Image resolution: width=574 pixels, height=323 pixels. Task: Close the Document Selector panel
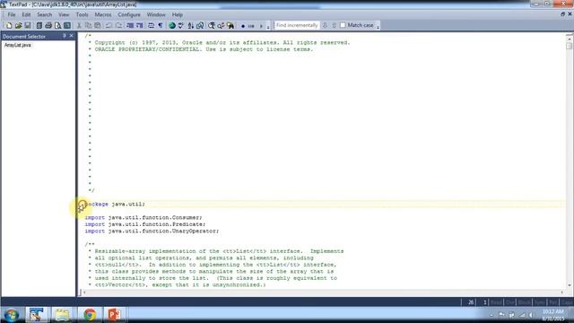(72, 36)
